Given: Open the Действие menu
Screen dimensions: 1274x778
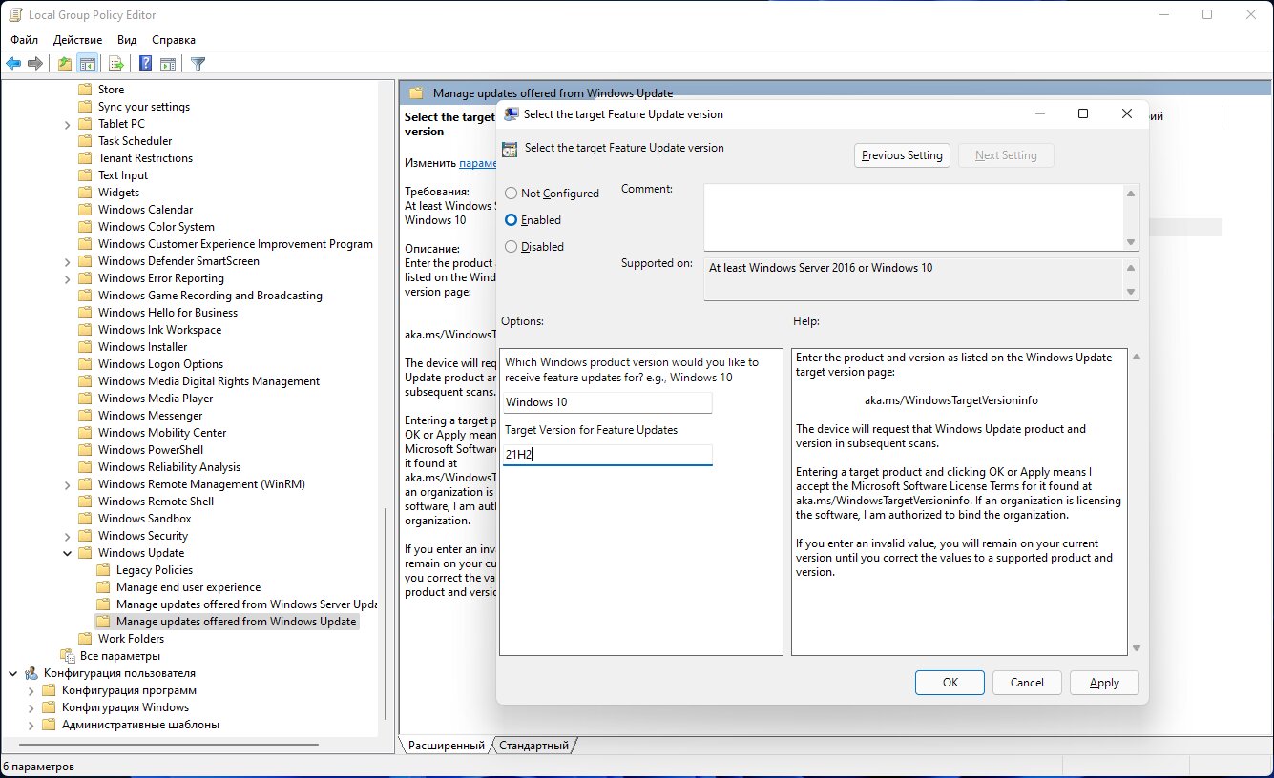Looking at the screenshot, I should coord(77,40).
